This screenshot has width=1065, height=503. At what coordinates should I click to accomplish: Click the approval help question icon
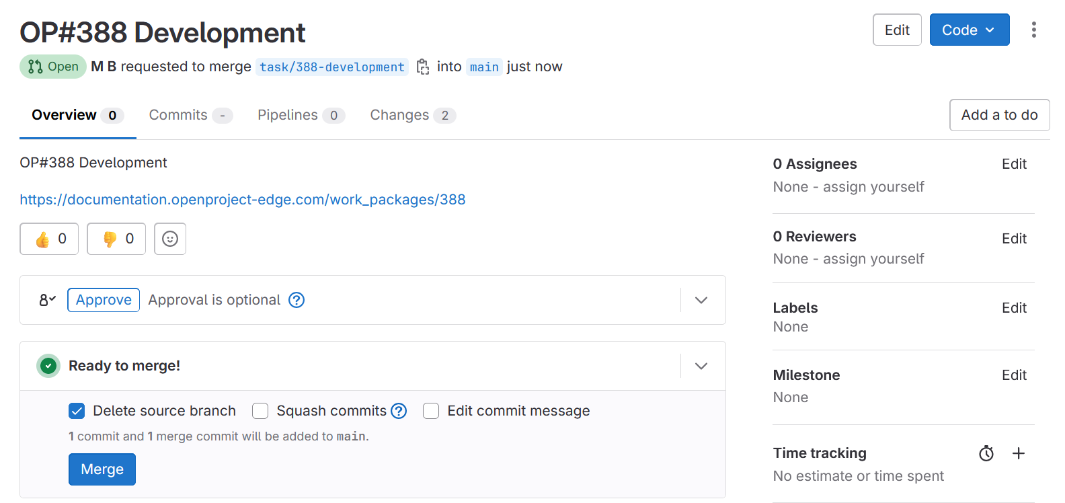point(297,300)
